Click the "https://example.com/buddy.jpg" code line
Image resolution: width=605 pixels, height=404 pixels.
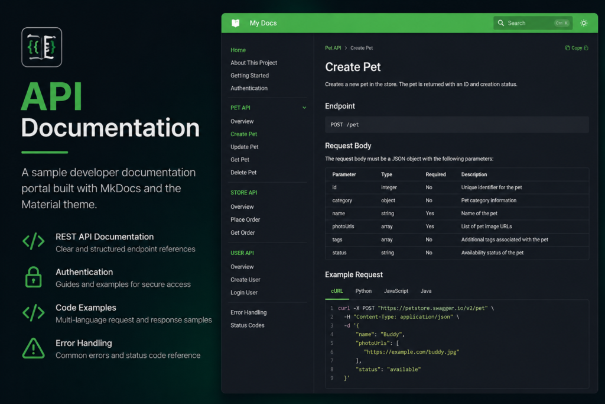411,353
